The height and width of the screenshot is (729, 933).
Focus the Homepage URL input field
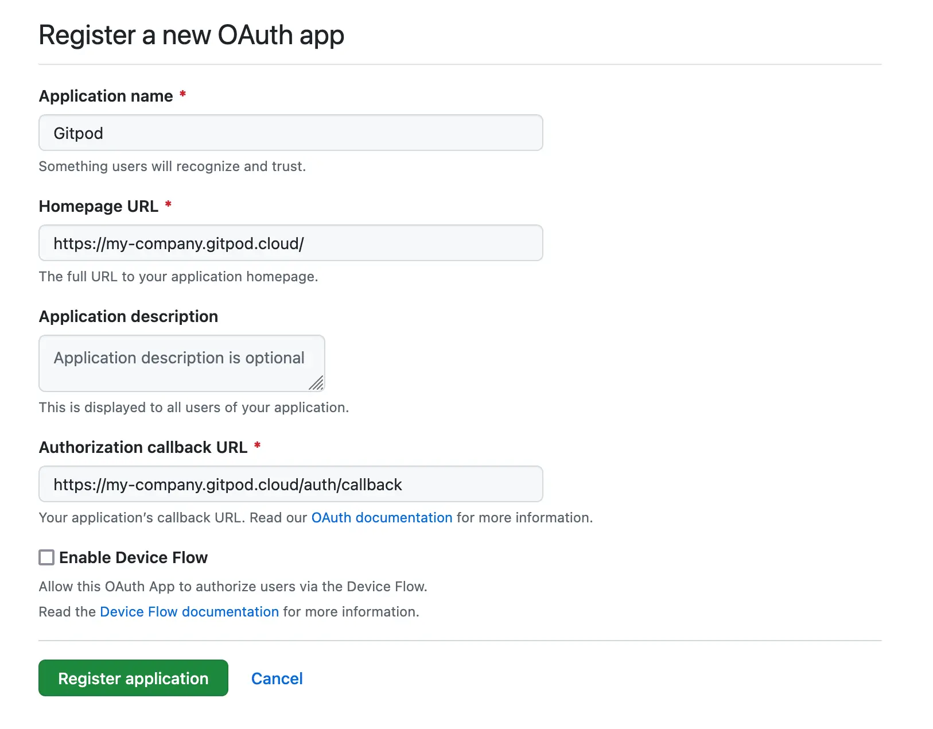(x=290, y=243)
